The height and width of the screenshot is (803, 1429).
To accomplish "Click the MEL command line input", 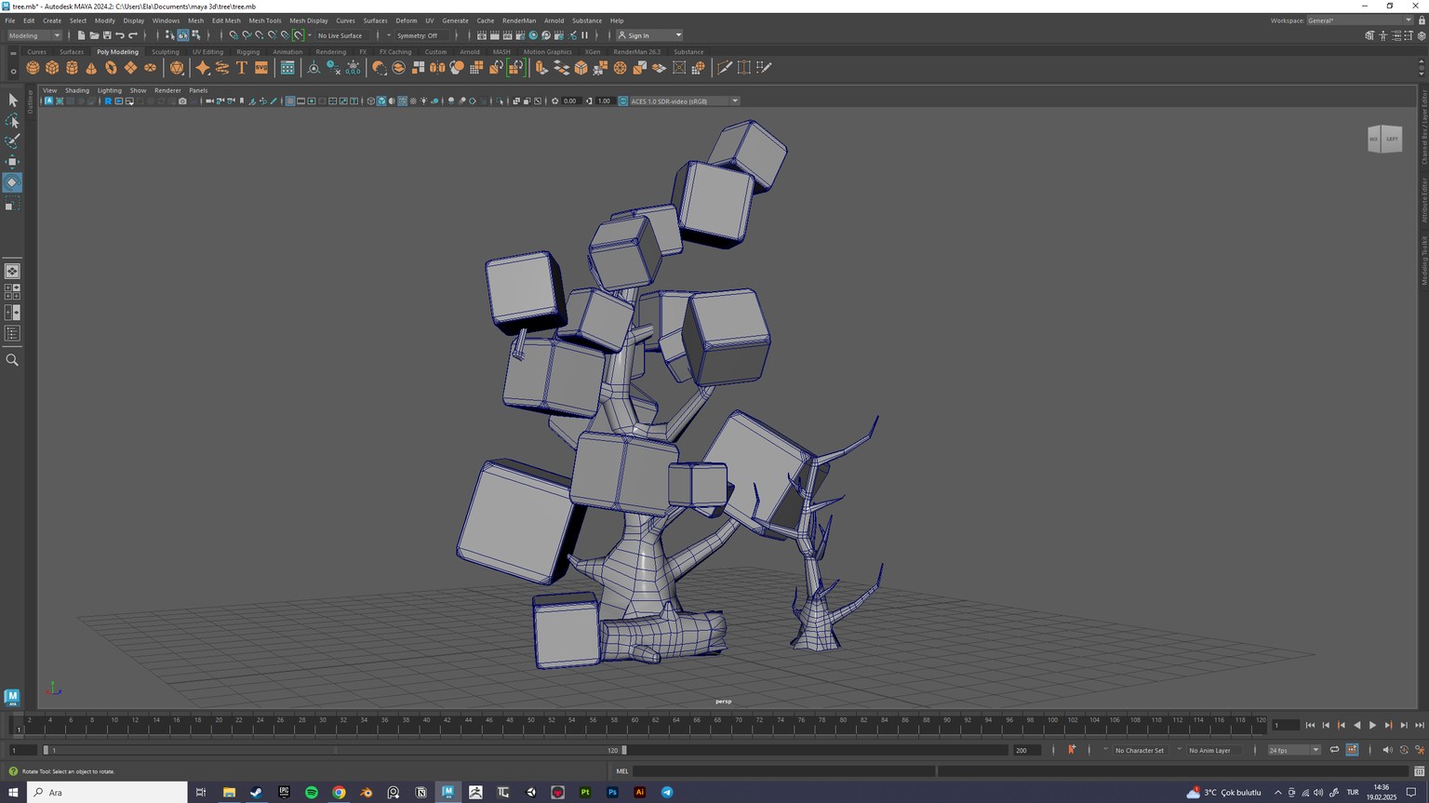I will pos(783,771).
